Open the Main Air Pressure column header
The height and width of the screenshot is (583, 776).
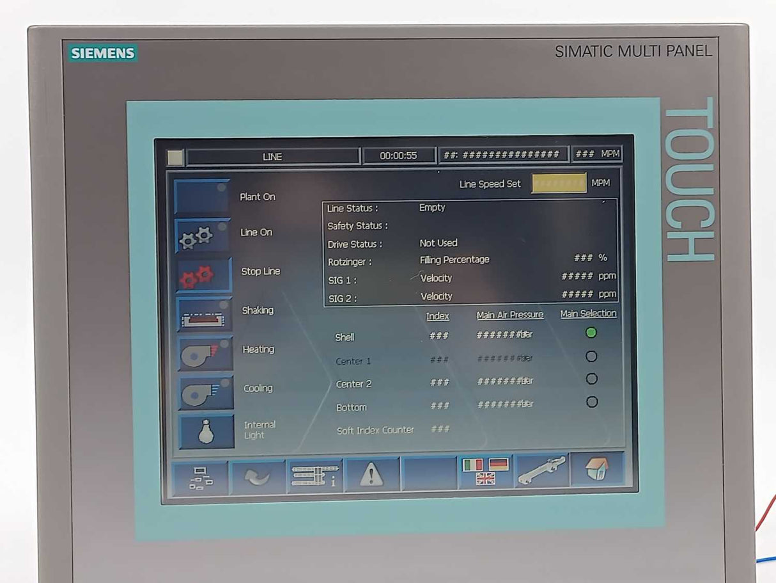point(510,314)
